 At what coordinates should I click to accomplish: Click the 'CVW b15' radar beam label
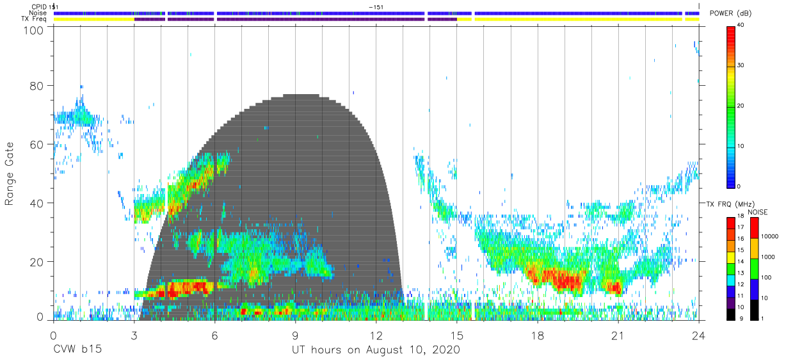tap(77, 350)
